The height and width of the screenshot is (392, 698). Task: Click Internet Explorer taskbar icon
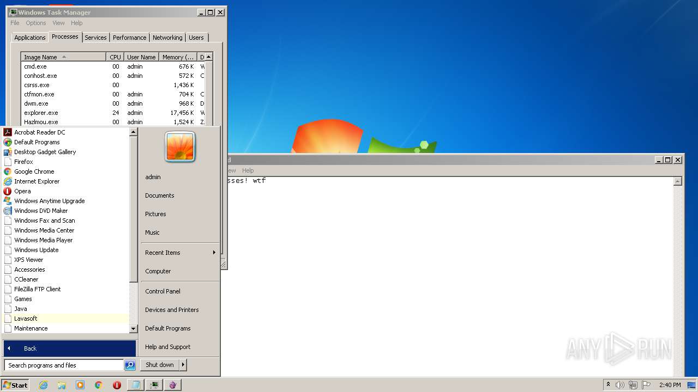tap(44, 385)
